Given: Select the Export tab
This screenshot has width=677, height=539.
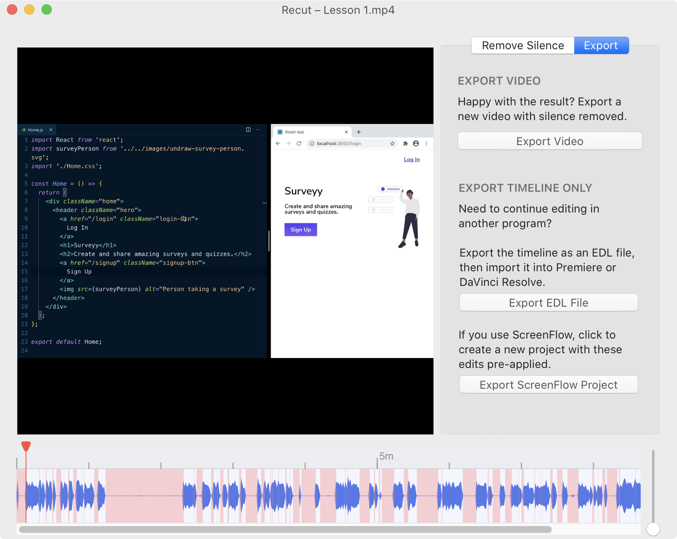Looking at the screenshot, I should pyautogui.click(x=601, y=45).
